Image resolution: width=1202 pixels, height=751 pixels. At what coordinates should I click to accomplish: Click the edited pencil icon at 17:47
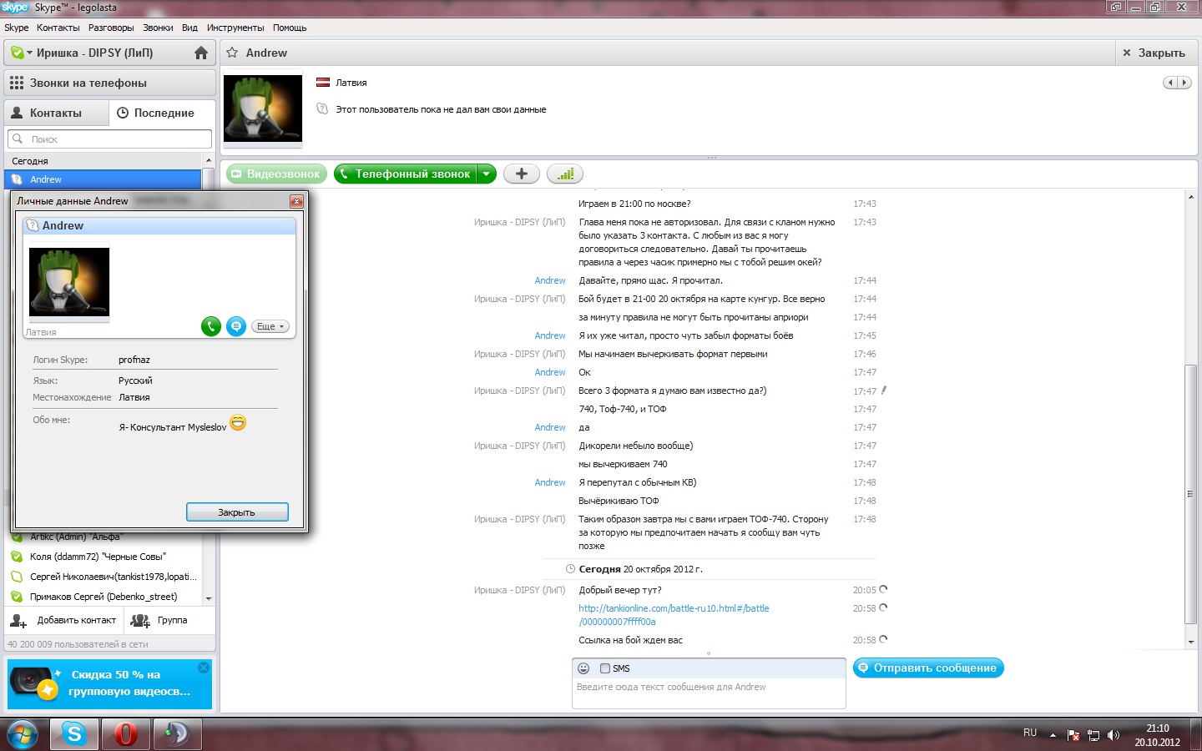tap(884, 390)
